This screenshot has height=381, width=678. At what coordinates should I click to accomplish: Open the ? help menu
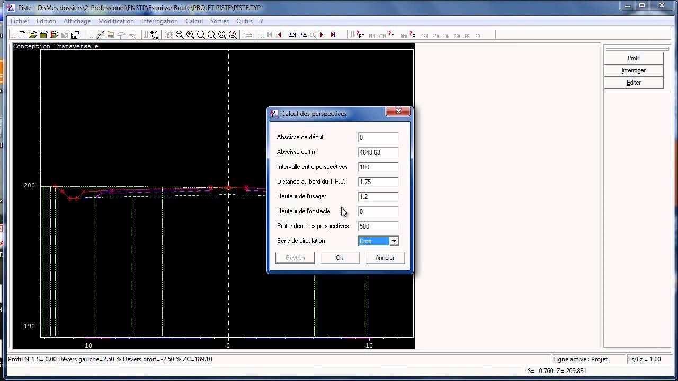click(261, 21)
